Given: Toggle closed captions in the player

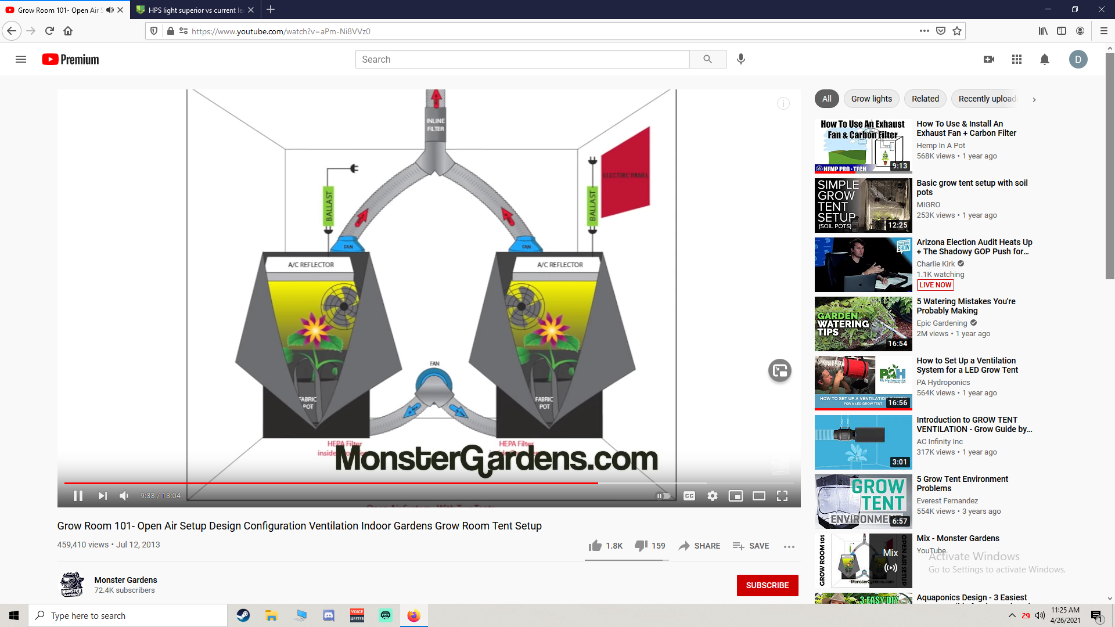Looking at the screenshot, I should pyautogui.click(x=689, y=496).
